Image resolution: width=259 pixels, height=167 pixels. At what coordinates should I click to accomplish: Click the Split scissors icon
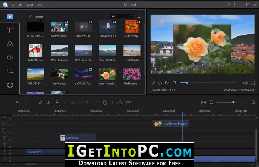click(x=49, y=102)
